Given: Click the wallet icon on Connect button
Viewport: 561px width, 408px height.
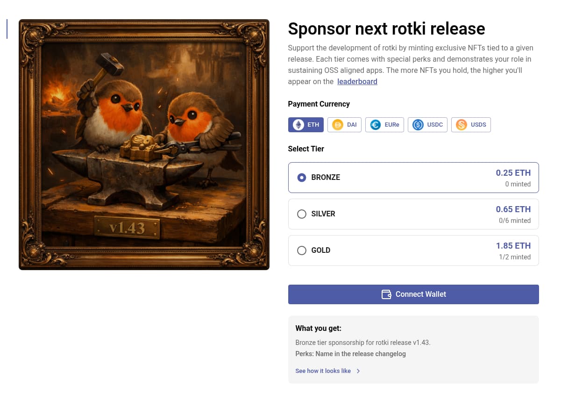Looking at the screenshot, I should [386, 294].
